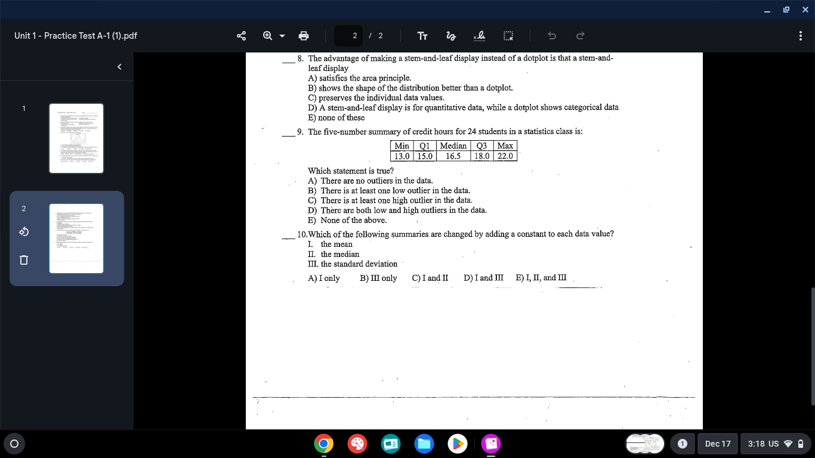Viewport: 815px width, 458px height.
Task: Delete page 2 with the trash icon
Action: (x=24, y=260)
